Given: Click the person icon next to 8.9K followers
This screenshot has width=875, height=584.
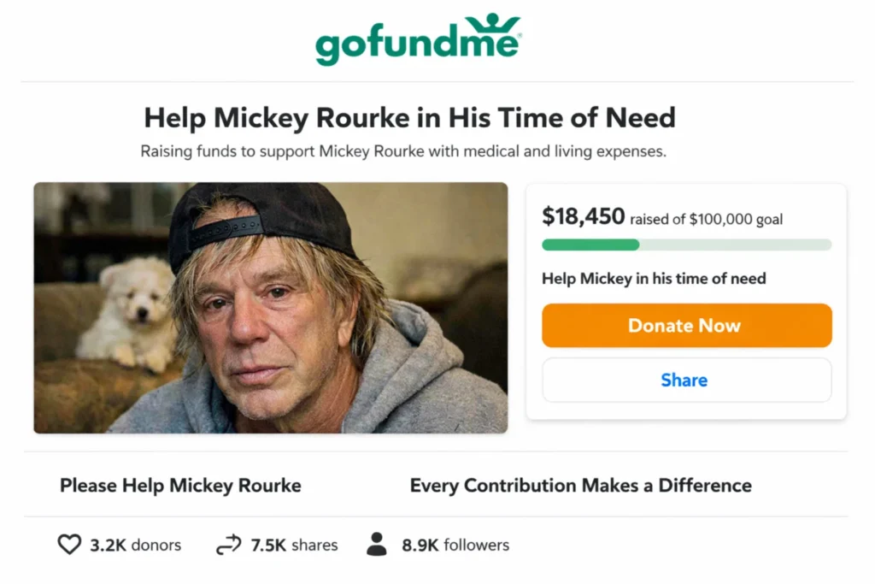Looking at the screenshot, I should [377, 543].
